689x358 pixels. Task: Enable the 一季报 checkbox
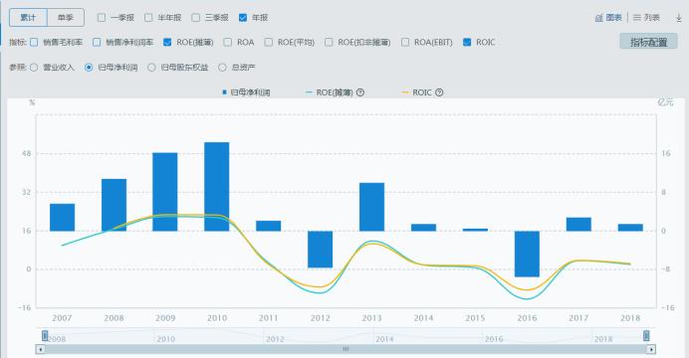click(x=102, y=18)
